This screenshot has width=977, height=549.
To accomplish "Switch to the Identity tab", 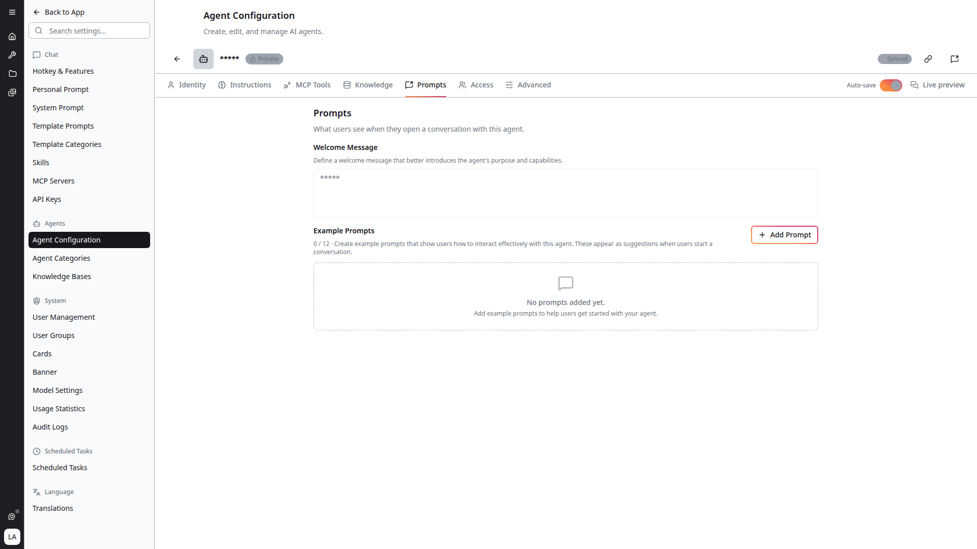I will pyautogui.click(x=187, y=85).
